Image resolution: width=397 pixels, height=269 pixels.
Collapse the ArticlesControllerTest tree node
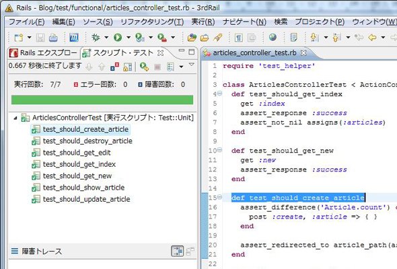(x=15, y=118)
